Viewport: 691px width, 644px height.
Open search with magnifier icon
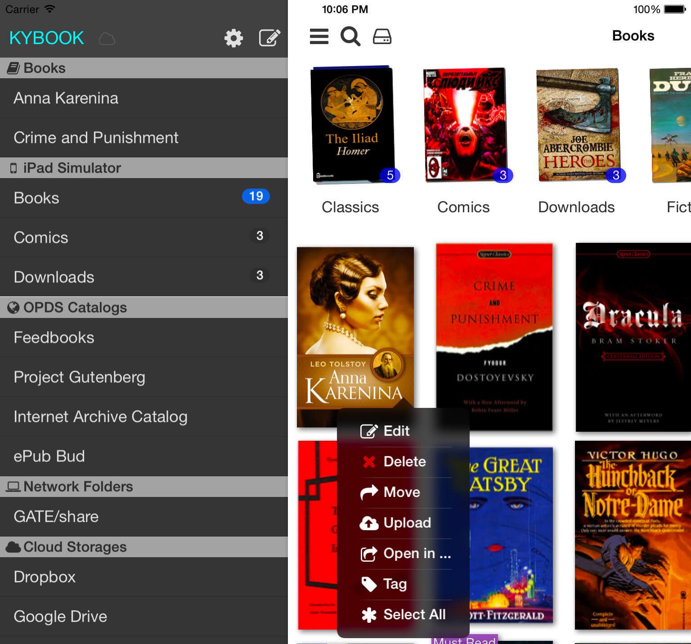point(350,36)
